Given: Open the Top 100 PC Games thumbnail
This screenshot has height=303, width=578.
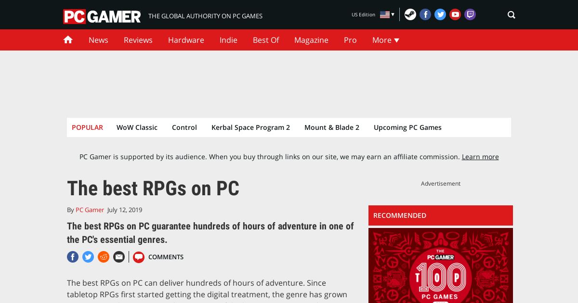Looking at the screenshot, I should click(441, 265).
